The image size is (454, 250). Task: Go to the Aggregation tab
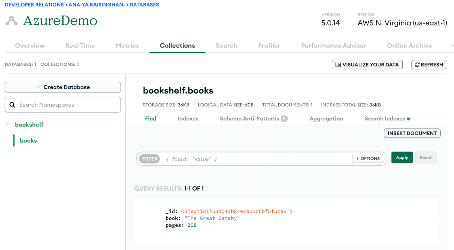[326, 119]
